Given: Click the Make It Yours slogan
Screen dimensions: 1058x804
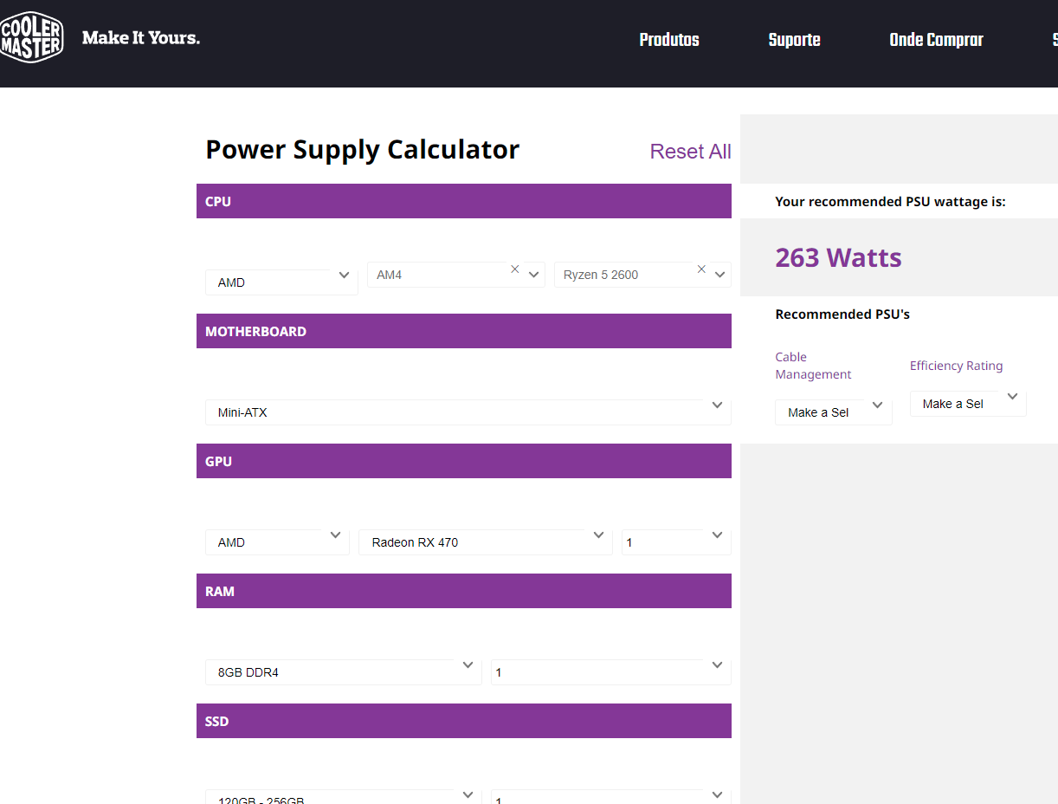Looking at the screenshot, I should pos(141,38).
